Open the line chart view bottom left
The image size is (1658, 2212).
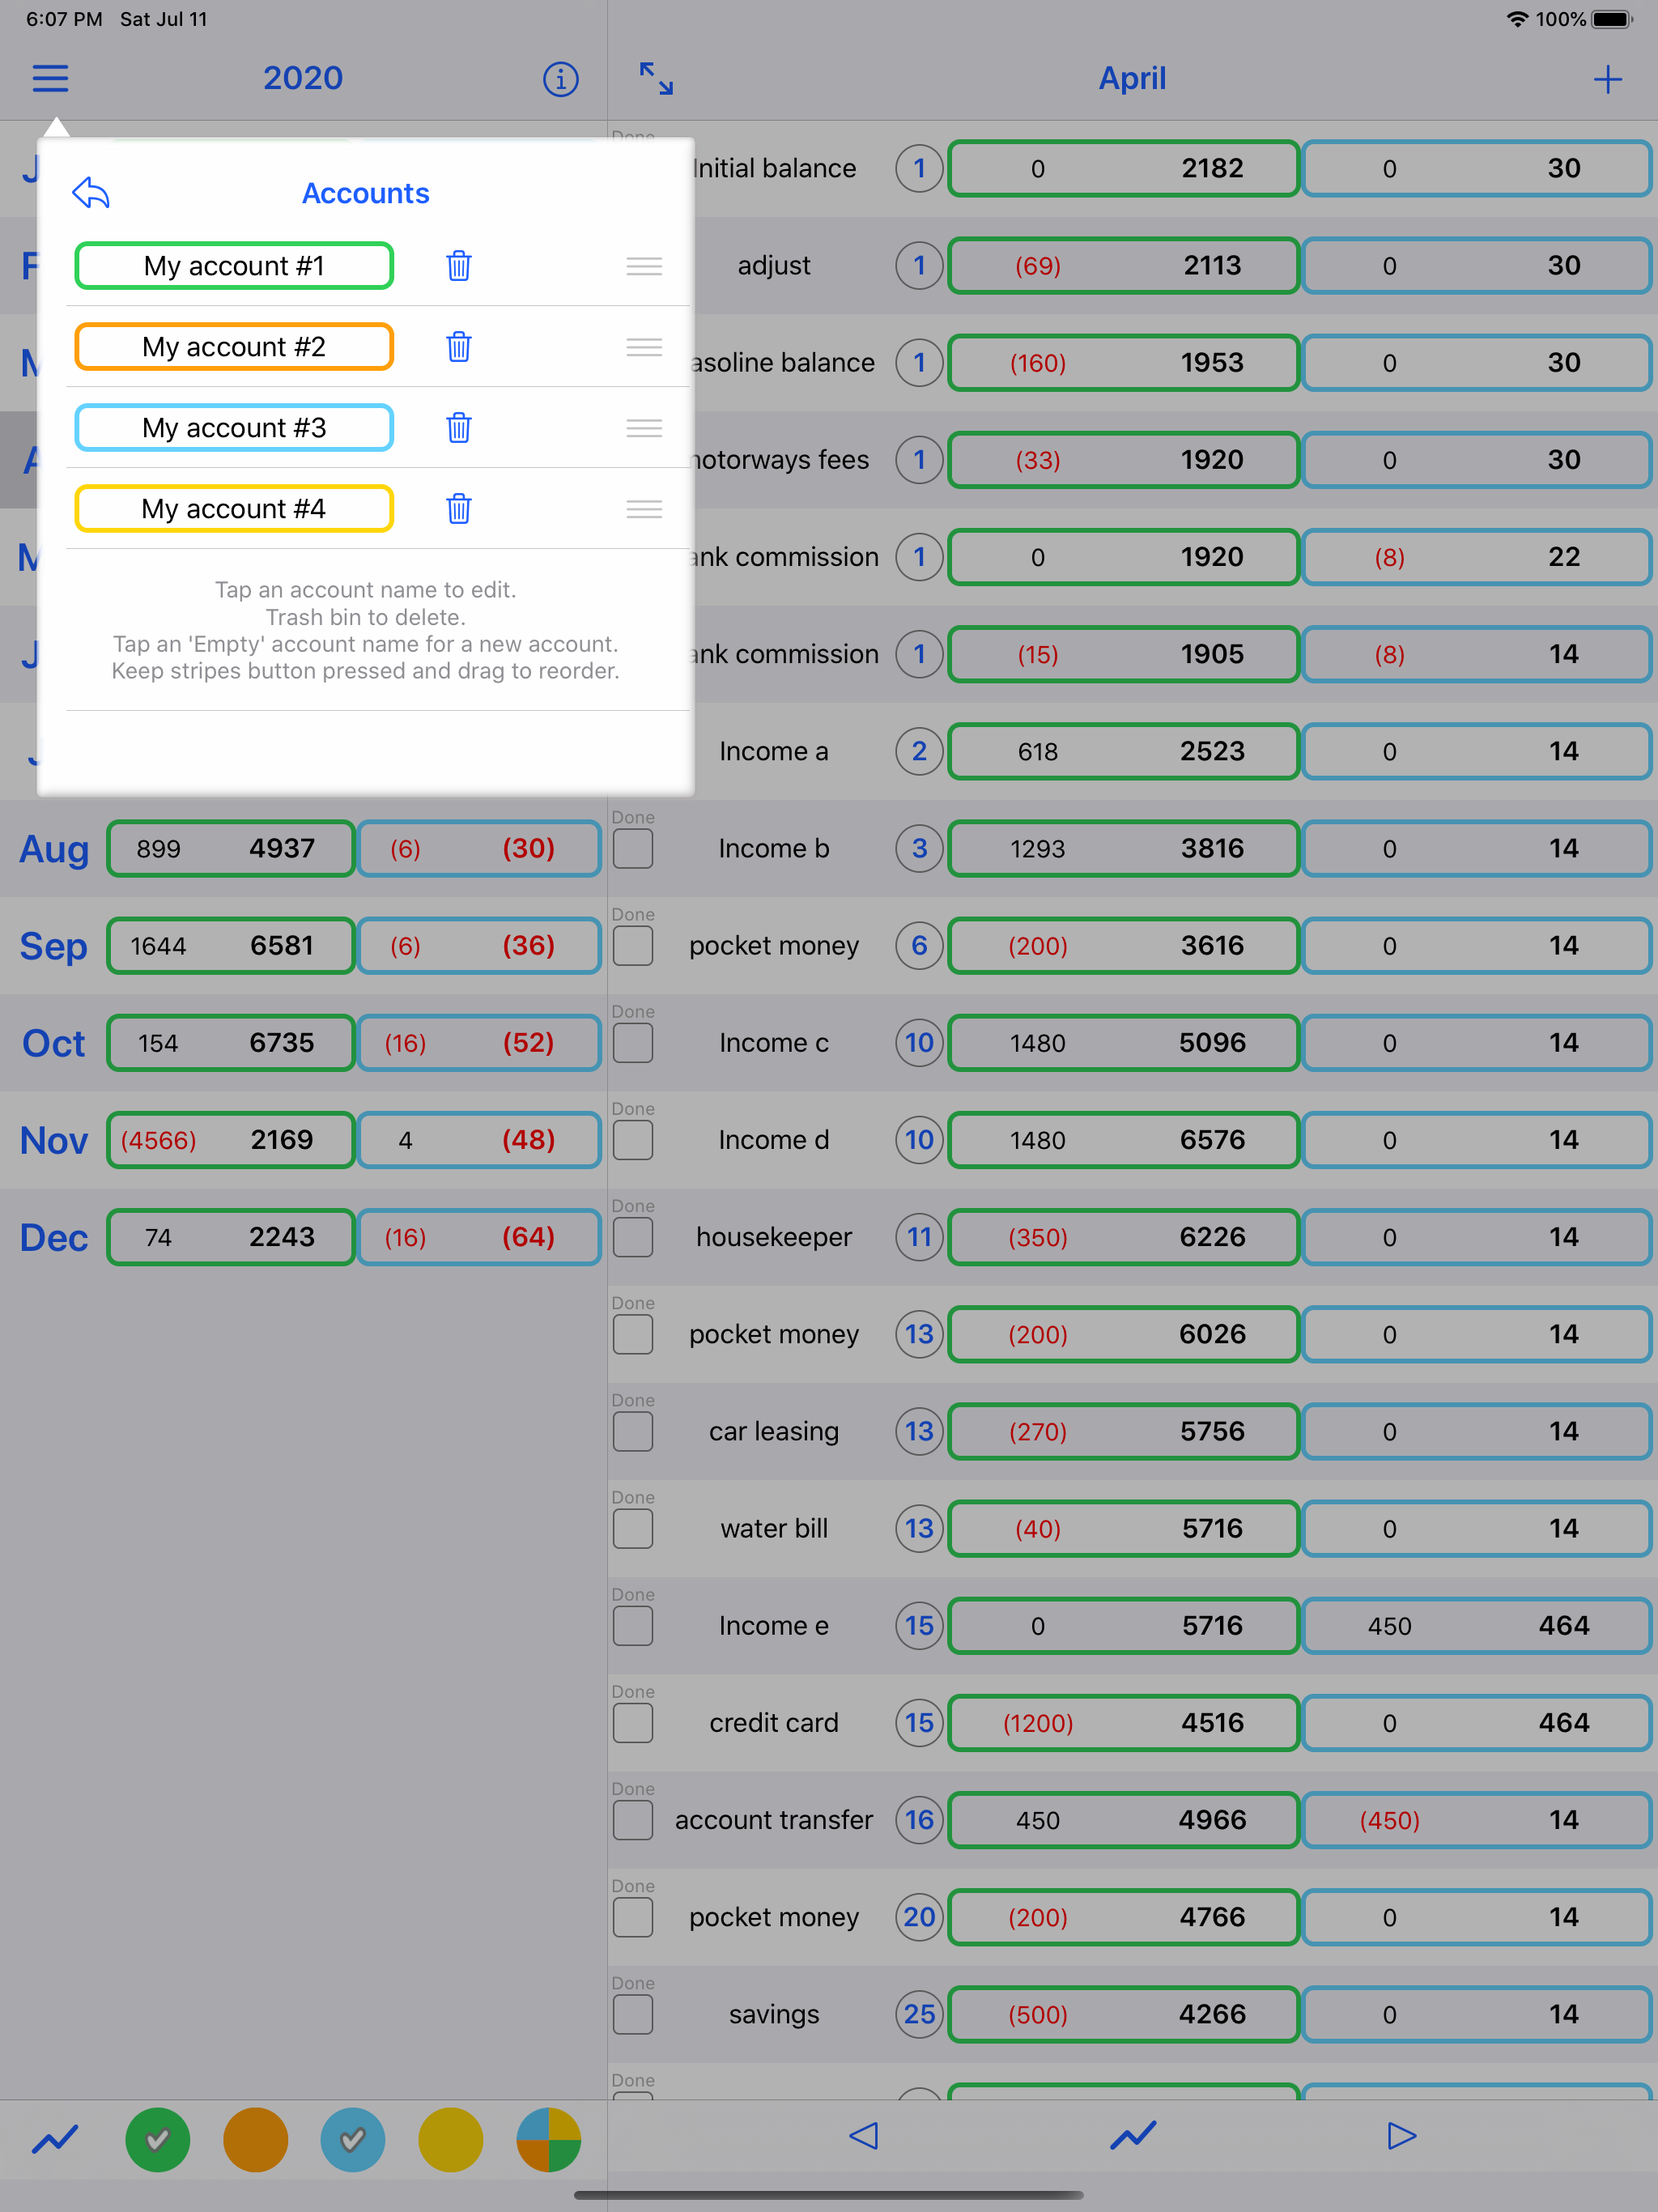click(54, 2135)
